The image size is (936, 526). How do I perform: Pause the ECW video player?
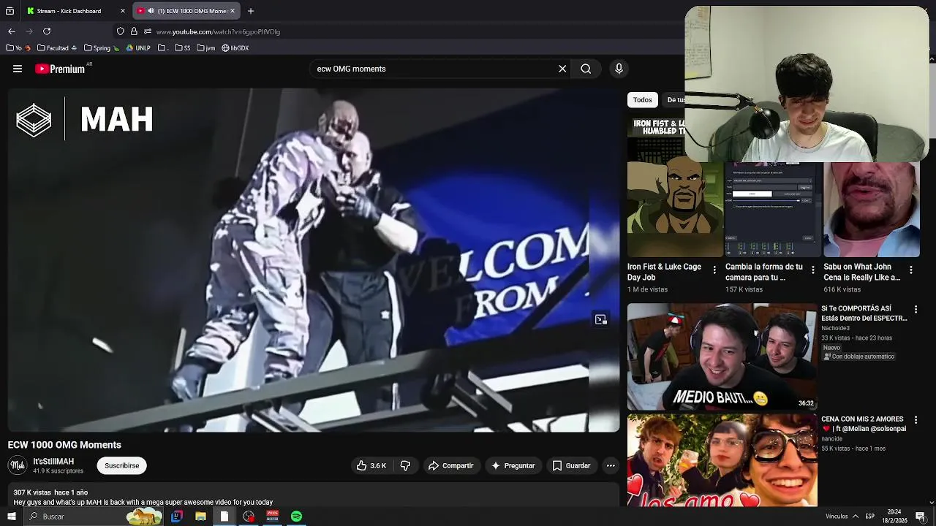tap(314, 260)
